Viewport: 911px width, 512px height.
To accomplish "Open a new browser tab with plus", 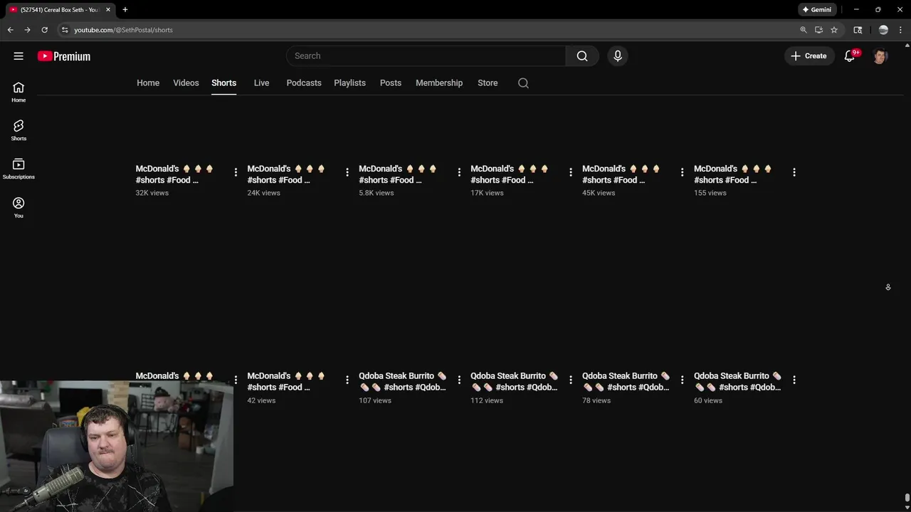I will [x=125, y=10].
